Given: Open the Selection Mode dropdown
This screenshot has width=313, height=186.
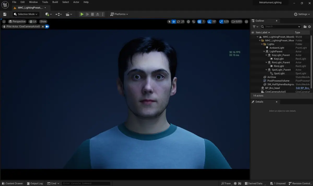Looking at the screenshot, I should pos(26,14).
